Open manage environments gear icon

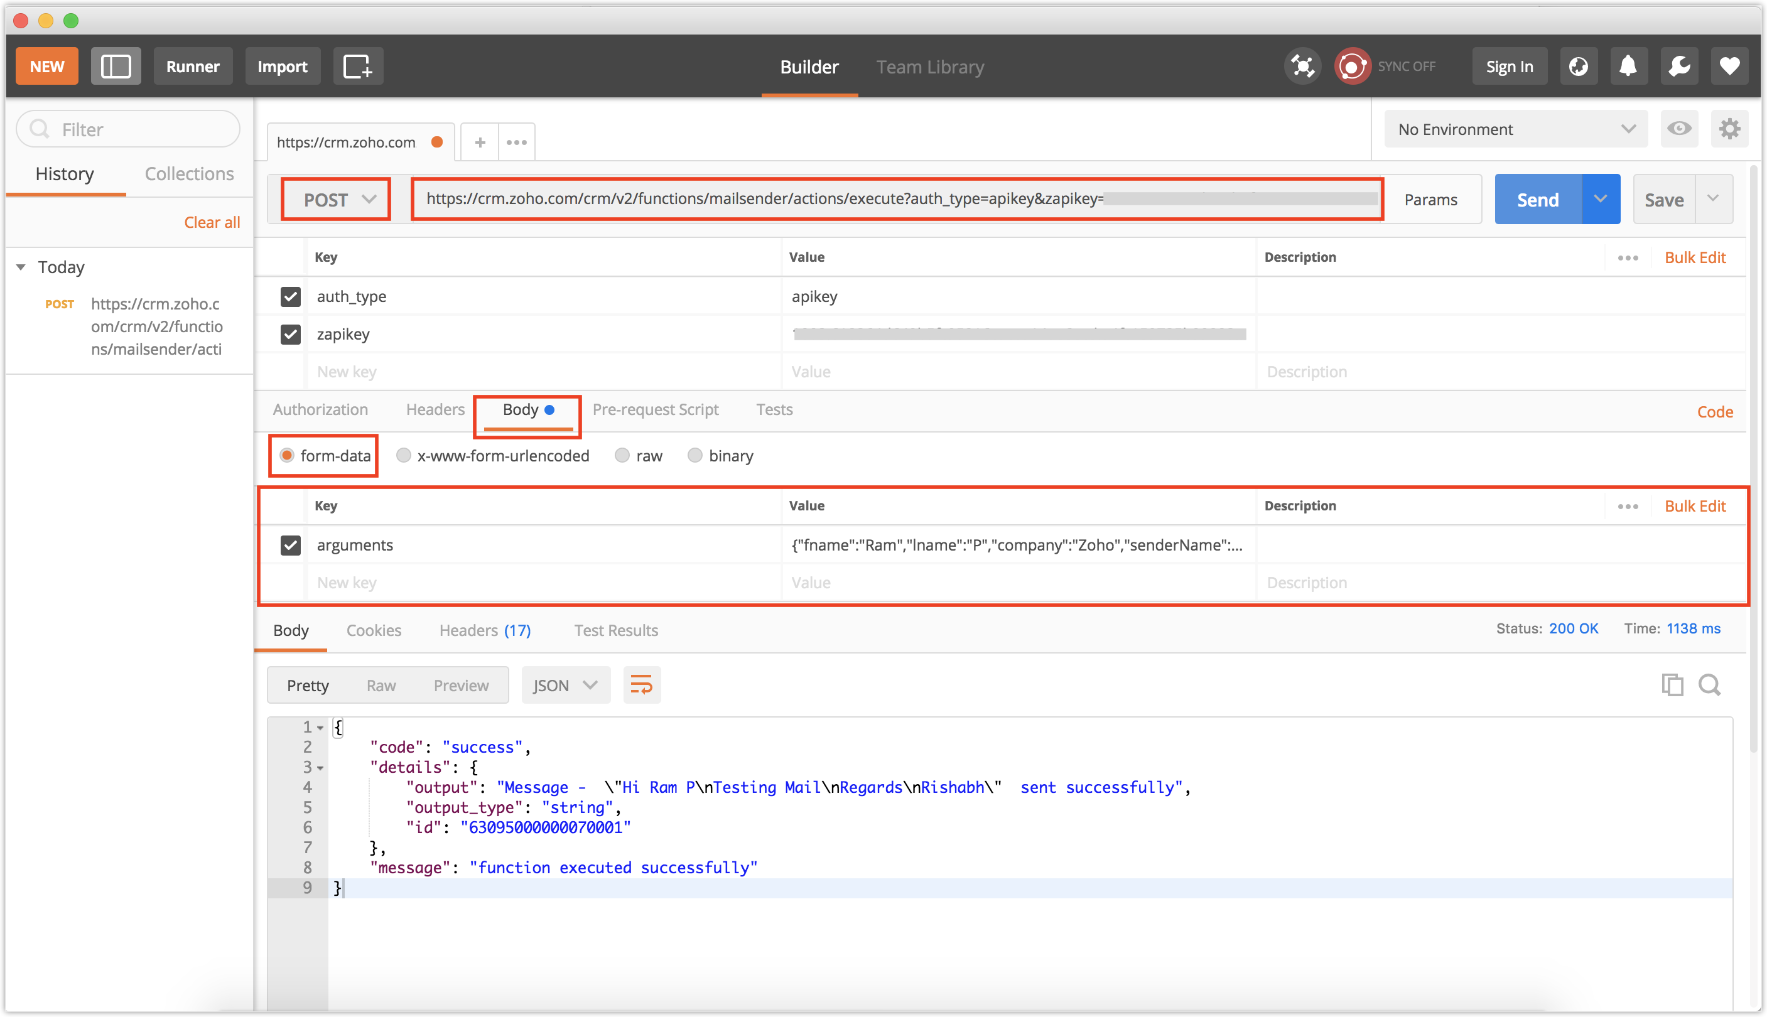1729,129
